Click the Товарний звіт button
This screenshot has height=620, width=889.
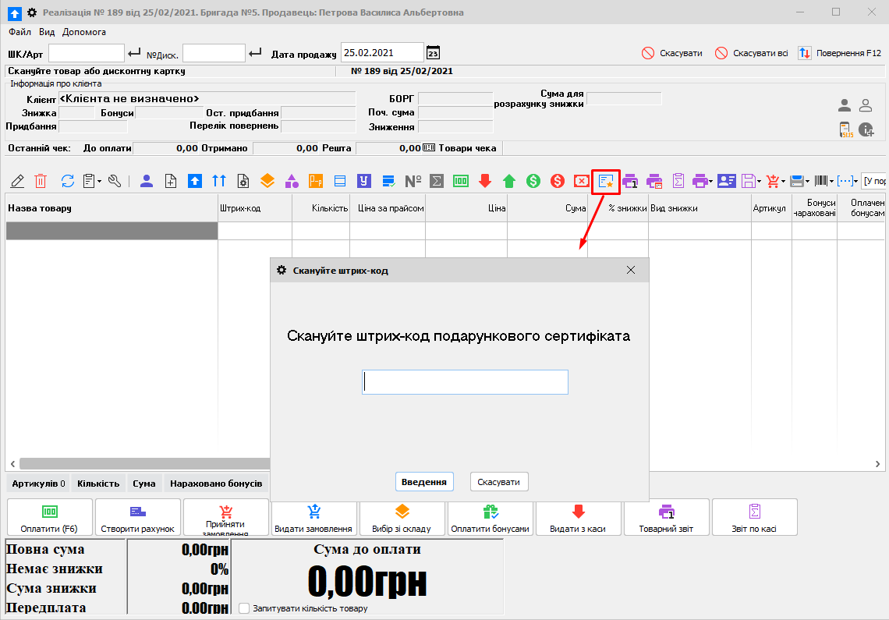pyautogui.click(x=667, y=517)
